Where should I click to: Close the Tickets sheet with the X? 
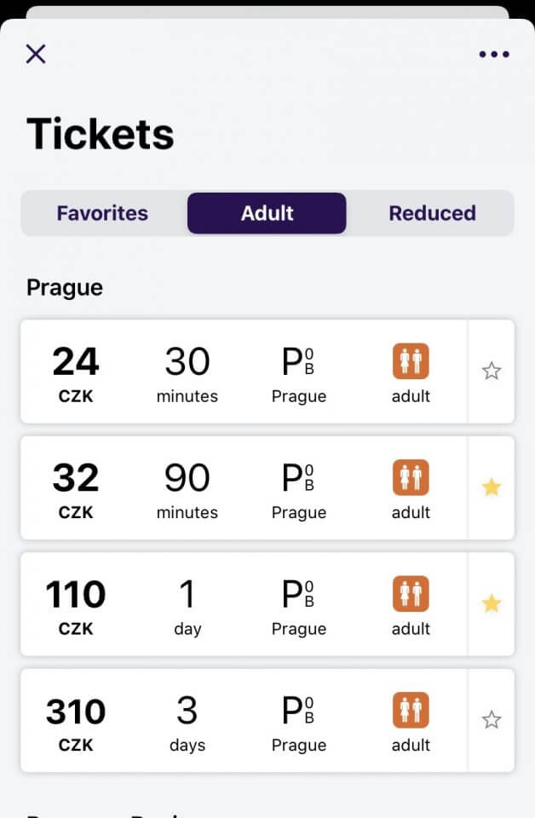tap(36, 55)
